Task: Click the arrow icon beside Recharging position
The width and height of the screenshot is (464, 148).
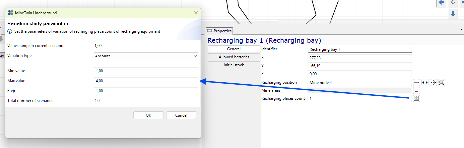Action: (x=416, y=82)
